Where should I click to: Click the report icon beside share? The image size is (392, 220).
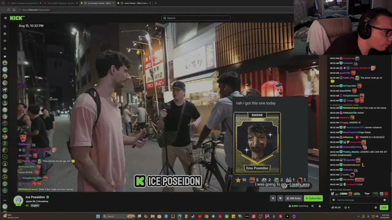319,206
